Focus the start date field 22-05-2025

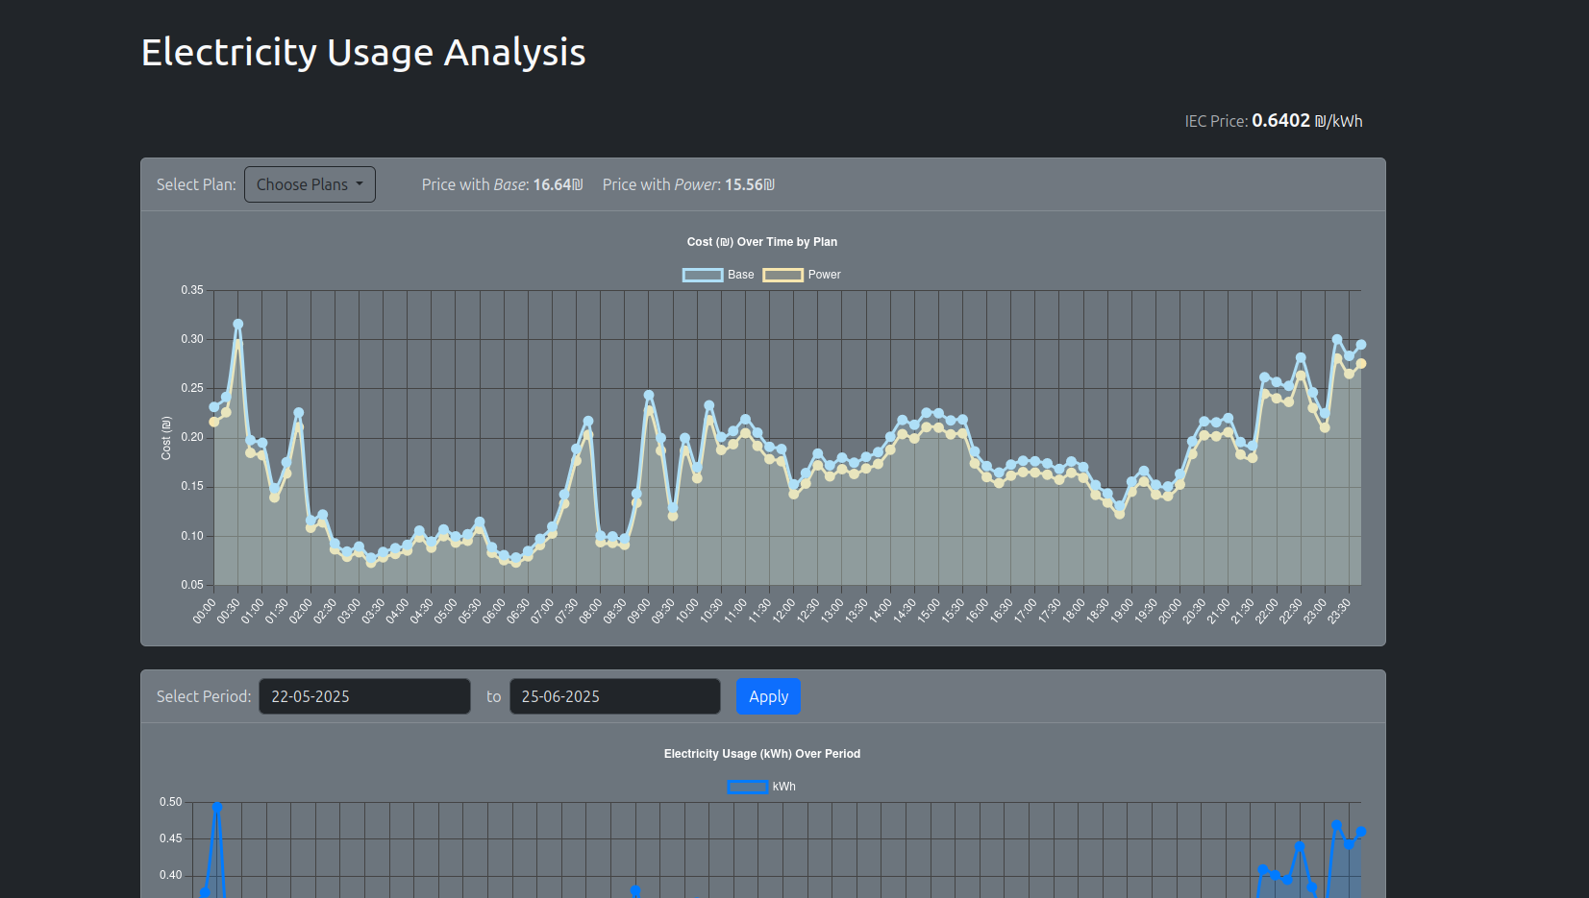364,696
